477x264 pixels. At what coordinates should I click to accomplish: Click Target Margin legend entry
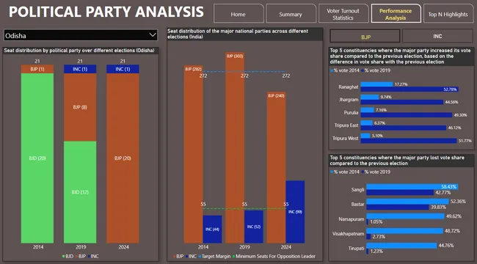point(214,257)
